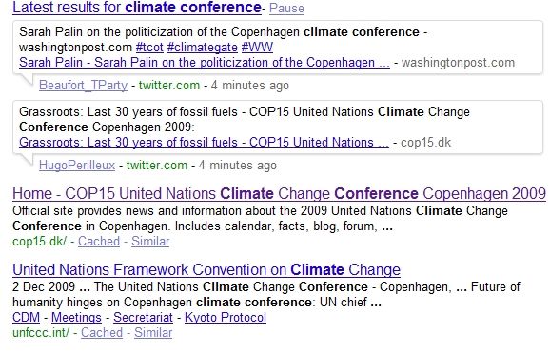This screenshot has height=353, width=550.
Task: Open the #tcot hashtag link
Action: pyautogui.click(x=149, y=47)
